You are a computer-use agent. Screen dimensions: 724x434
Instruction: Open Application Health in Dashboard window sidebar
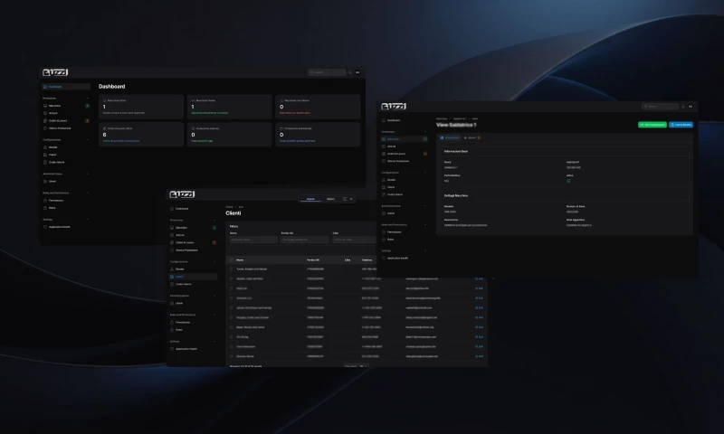tap(66, 227)
